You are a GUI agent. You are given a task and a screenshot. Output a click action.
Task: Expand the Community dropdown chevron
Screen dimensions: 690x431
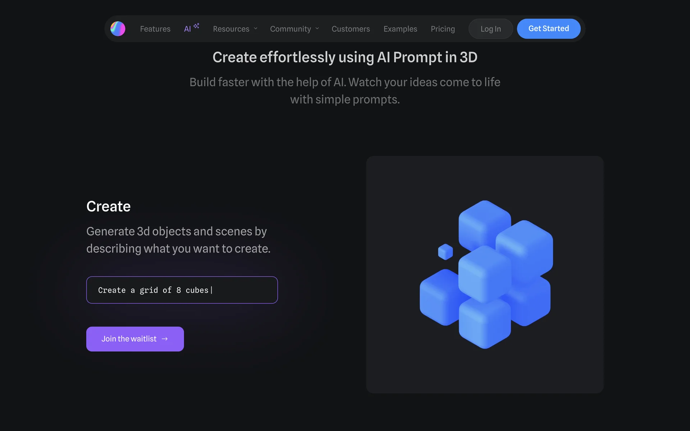(317, 29)
